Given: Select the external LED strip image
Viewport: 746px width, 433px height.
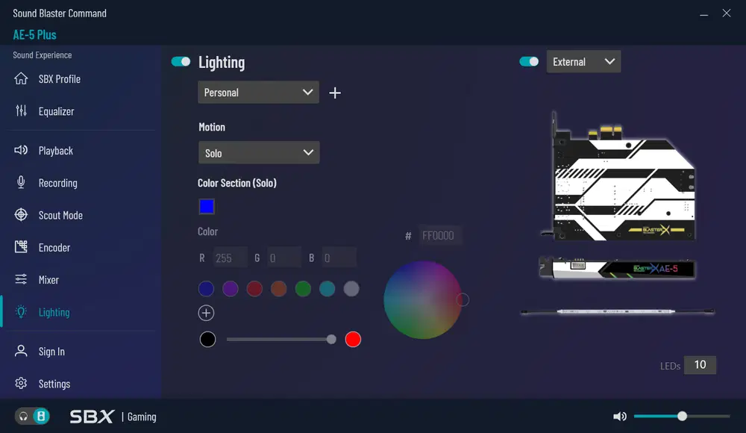Looking at the screenshot, I should 618,311.
